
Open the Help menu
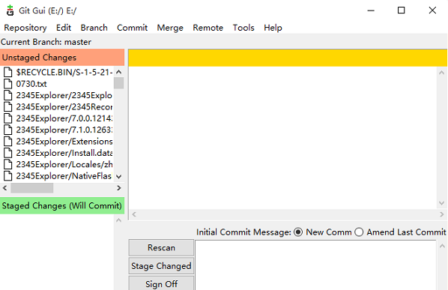(273, 28)
